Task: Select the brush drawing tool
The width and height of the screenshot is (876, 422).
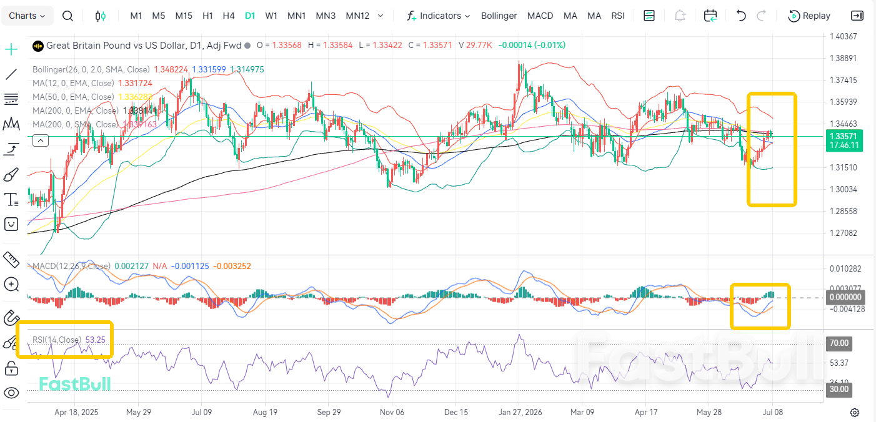Action: click(11, 174)
